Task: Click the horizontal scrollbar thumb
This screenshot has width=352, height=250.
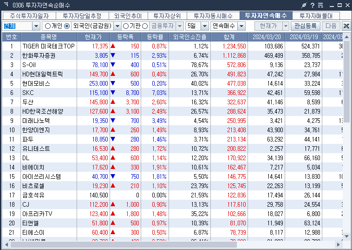Action: (x=124, y=244)
